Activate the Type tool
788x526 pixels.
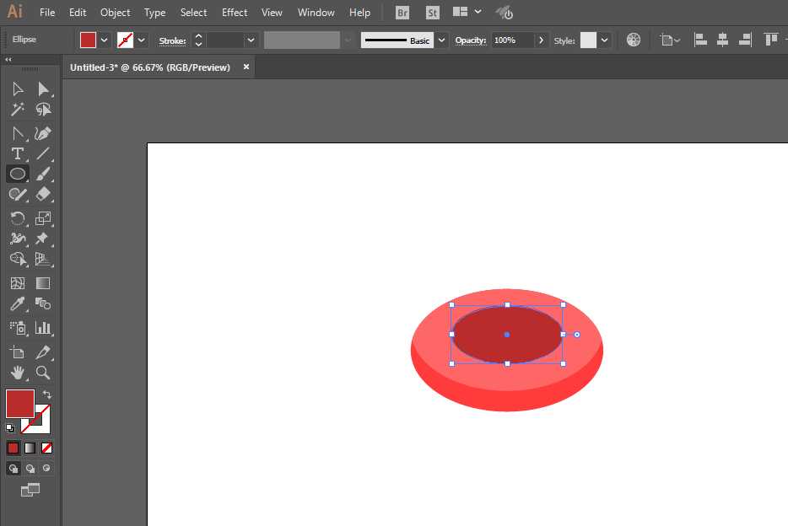click(17, 153)
